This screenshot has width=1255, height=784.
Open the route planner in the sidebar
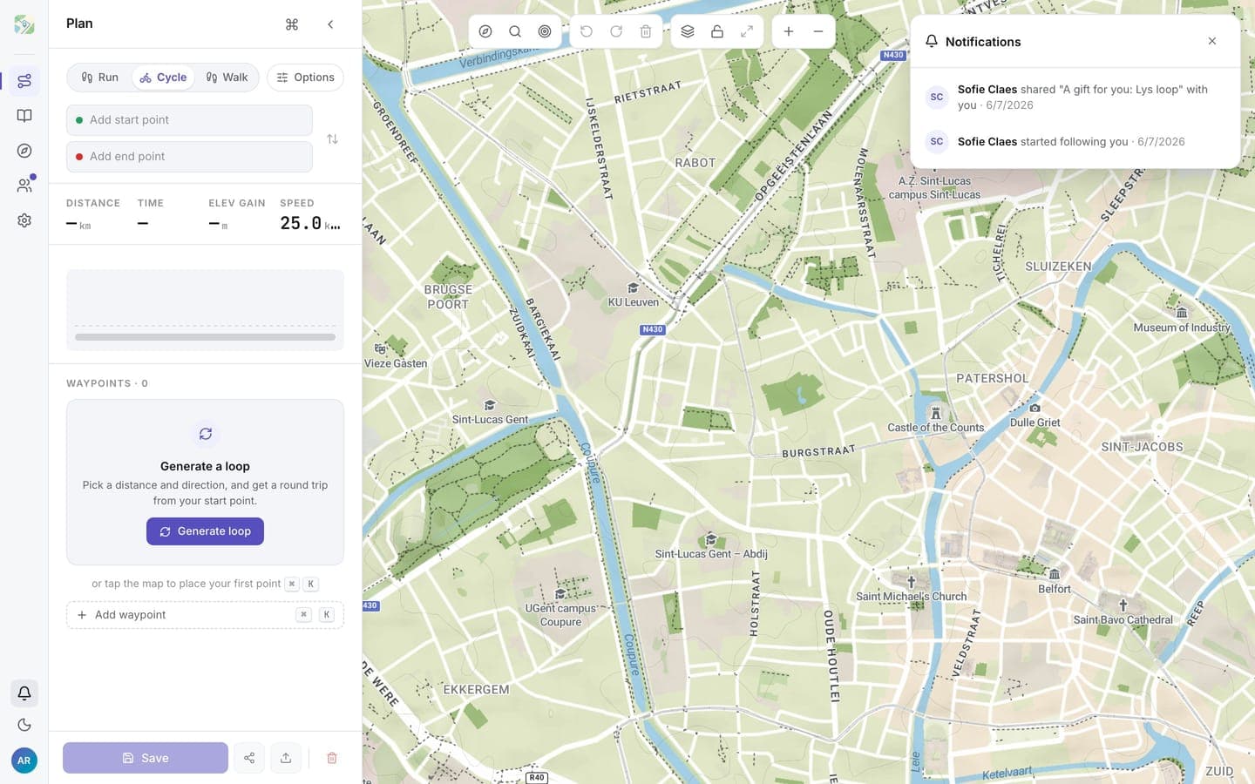[x=24, y=81]
